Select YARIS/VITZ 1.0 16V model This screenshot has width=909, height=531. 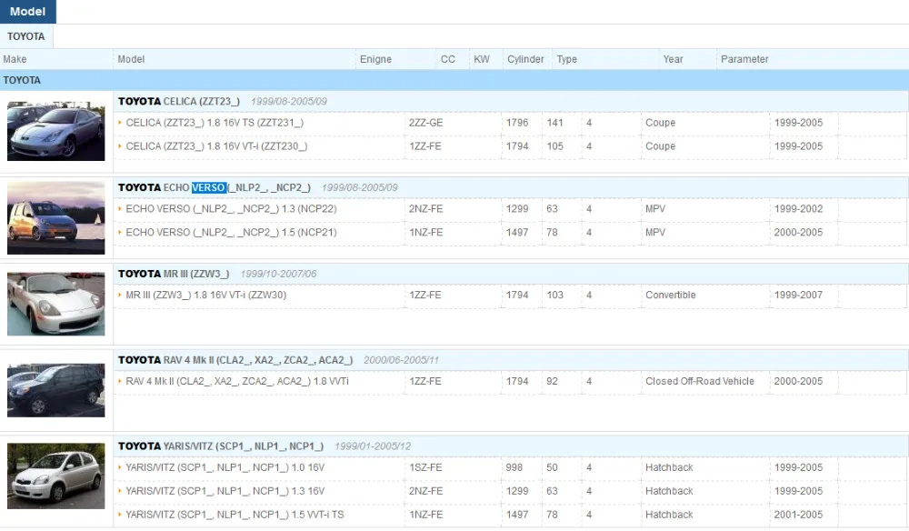click(225, 467)
